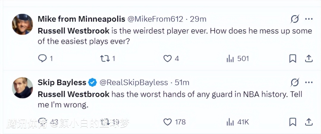Share Mike from Minneapolis's tweet
The image size is (321, 134).
[x=309, y=59]
